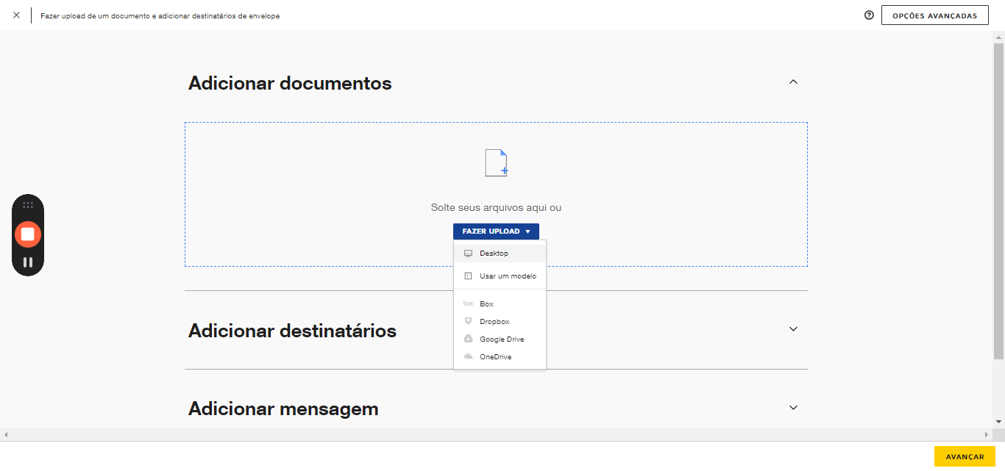The width and height of the screenshot is (1005, 471).
Task: Click the vertical scrollbar thumb
Action: 998,201
